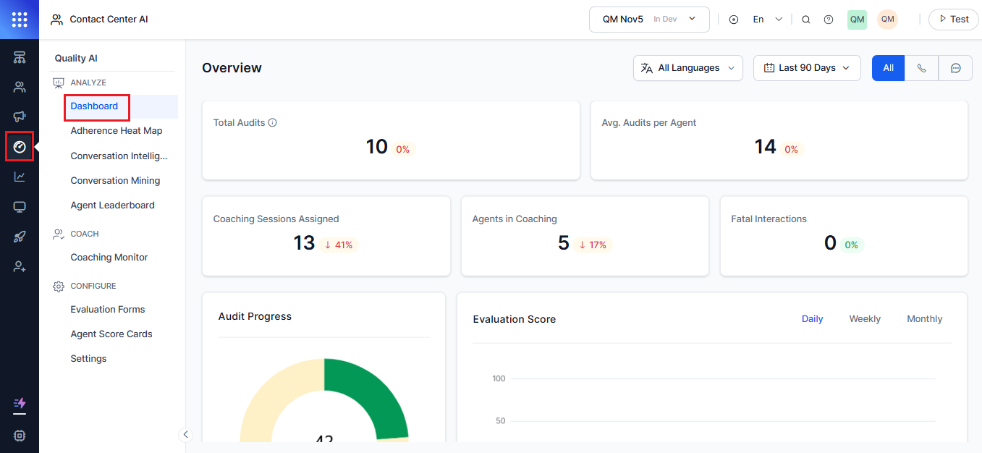
Task: Click the Total Audits info icon
Action: (x=273, y=123)
